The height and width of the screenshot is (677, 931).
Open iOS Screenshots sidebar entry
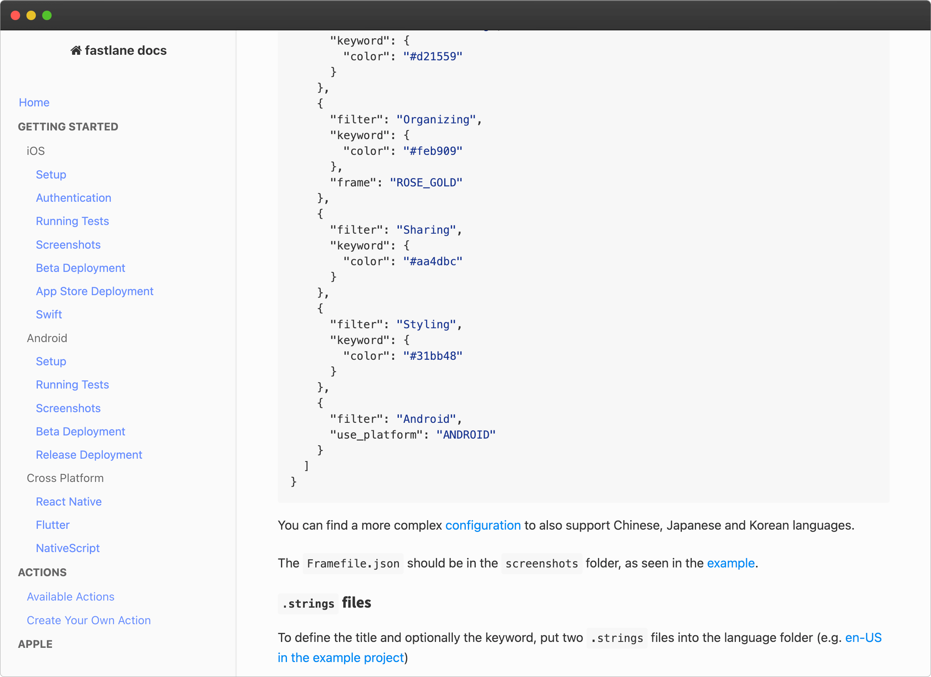click(x=68, y=245)
